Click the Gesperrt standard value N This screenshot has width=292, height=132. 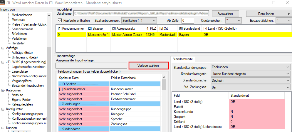pos(257,117)
